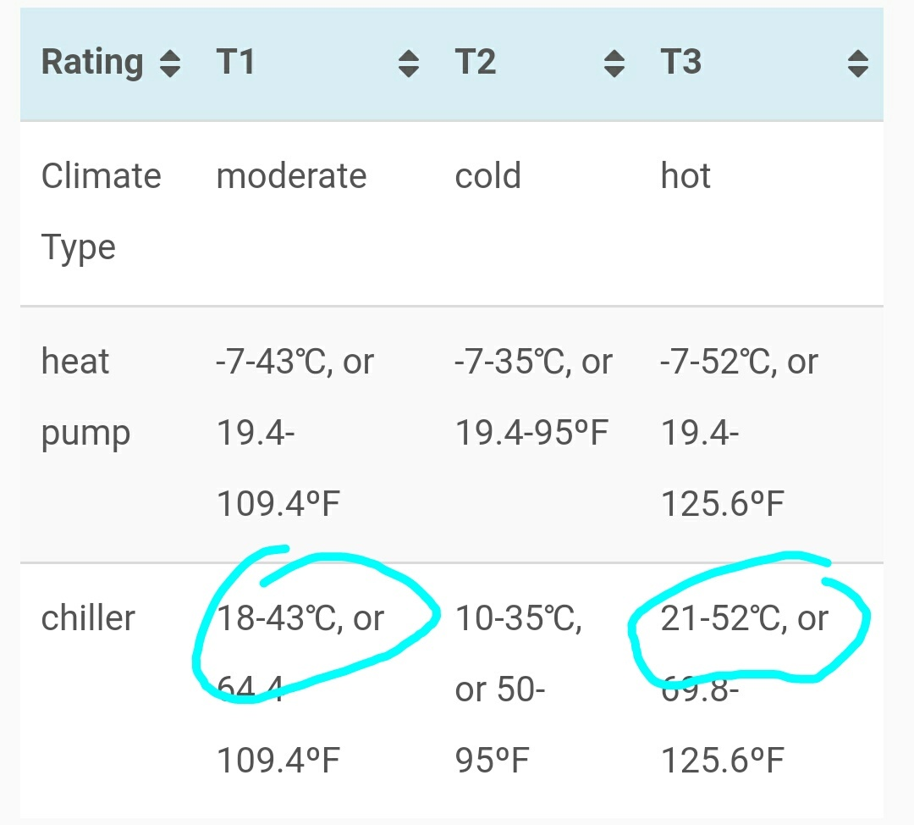The height and width of the screenshot is (825, 914).
Task: Click the circled chiller 21-52℃ cell
Action: (745, 689)
